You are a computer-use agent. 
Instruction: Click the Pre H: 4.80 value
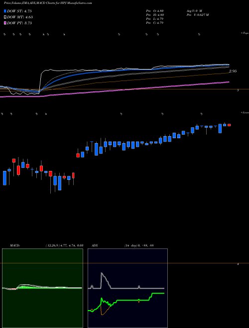pyautogui.click(x=155, y=15)
